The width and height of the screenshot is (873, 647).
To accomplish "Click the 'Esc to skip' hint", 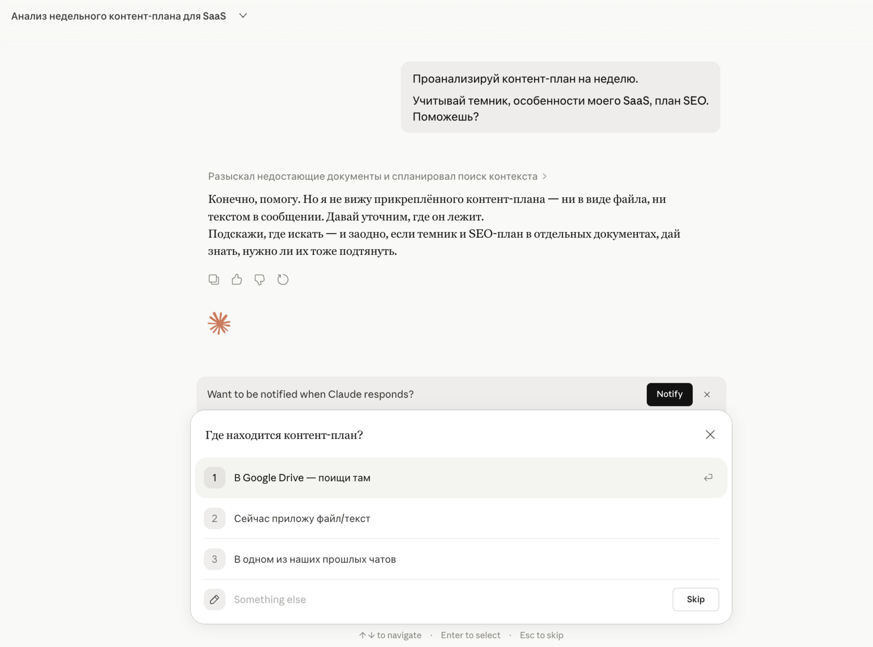I will pos(541,635).
